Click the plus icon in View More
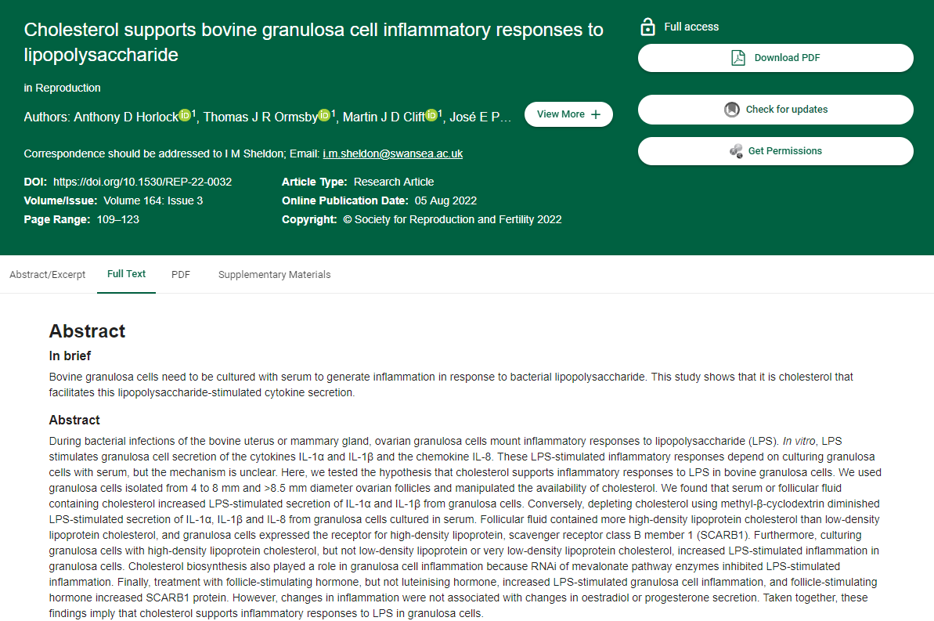934x621 pixels. (596, 114)
